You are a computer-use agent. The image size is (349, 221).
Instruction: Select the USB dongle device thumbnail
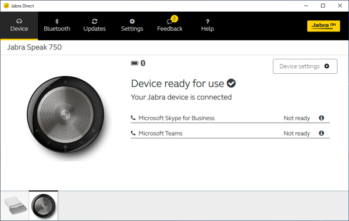pyautogui.click(x=15, y=205)
